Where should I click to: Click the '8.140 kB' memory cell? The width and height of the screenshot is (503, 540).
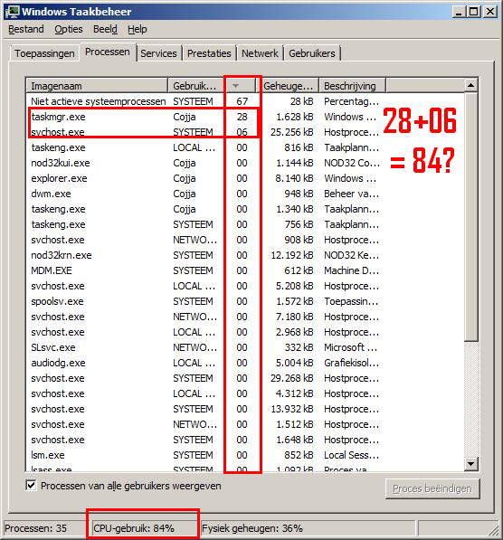[x=294, y=178]
